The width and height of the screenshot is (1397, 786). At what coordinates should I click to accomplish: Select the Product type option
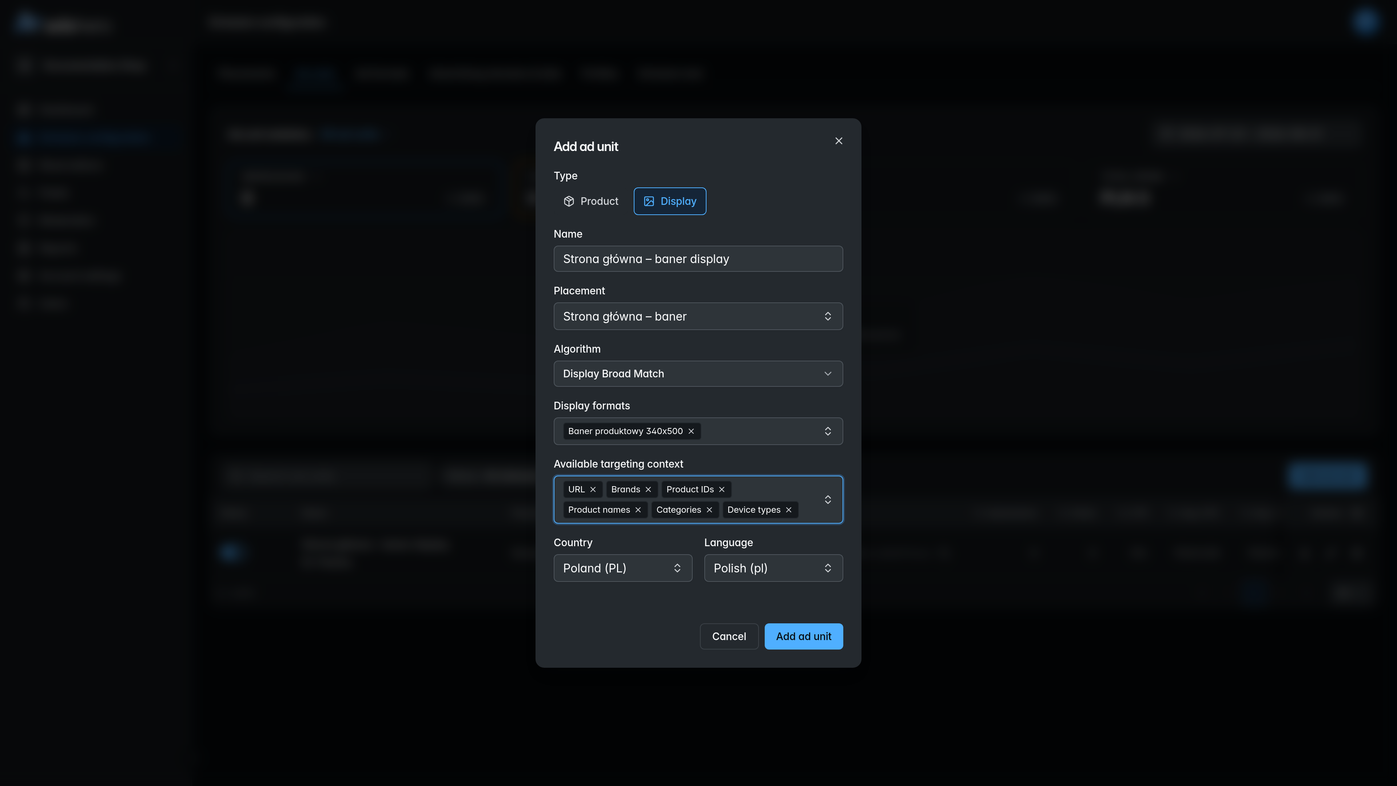[x=590, y=201]
